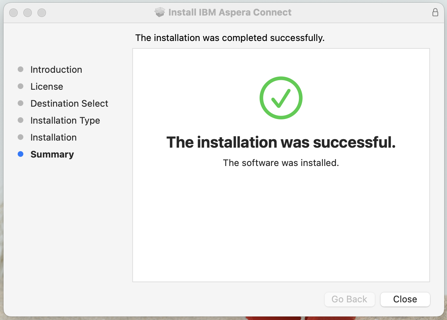This screenshot has height=320, width=447.
Task: Click the gray dot beside Installation
Action: 20,137
